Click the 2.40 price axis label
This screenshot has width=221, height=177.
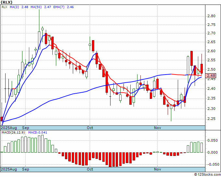pos(212,88)
